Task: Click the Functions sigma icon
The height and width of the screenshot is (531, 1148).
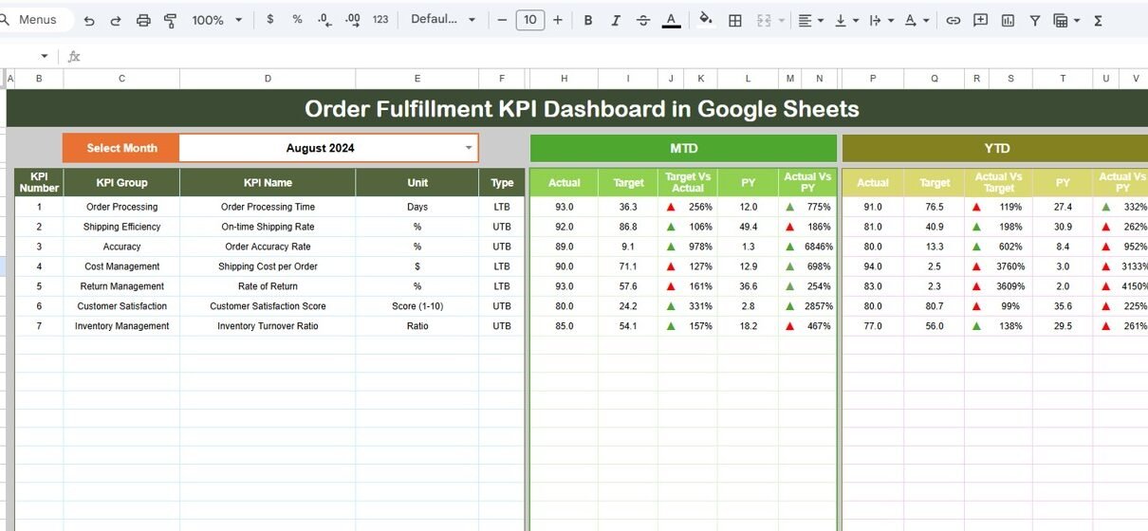Action: 1098,20
